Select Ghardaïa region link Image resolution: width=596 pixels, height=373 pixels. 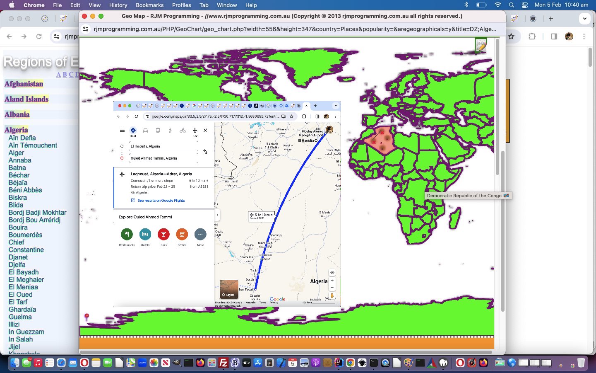pos(22,310)
